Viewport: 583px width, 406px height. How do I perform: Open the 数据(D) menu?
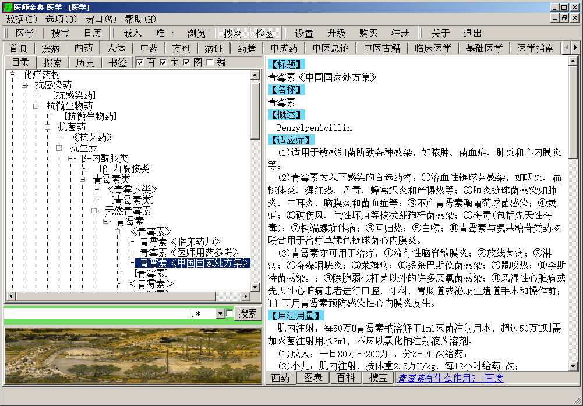[x=21, y=19]
